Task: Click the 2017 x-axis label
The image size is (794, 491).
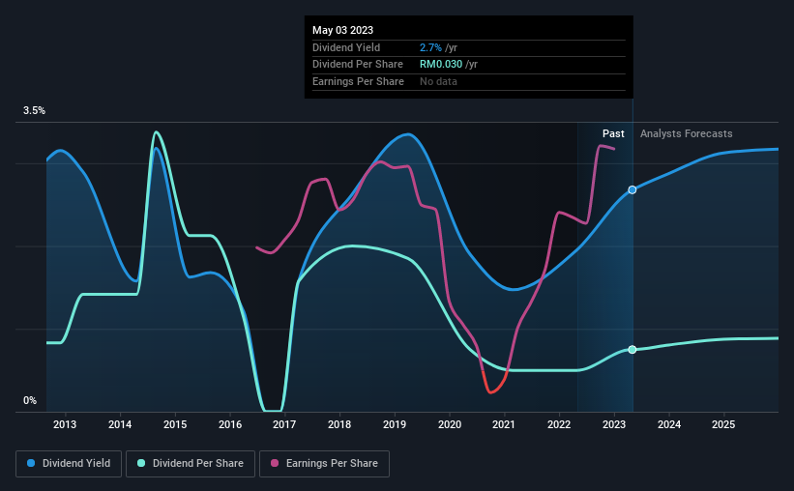Action: (x=284, y=424)
